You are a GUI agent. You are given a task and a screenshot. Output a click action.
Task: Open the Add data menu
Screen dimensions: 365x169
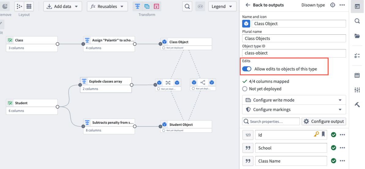(62, 6)
